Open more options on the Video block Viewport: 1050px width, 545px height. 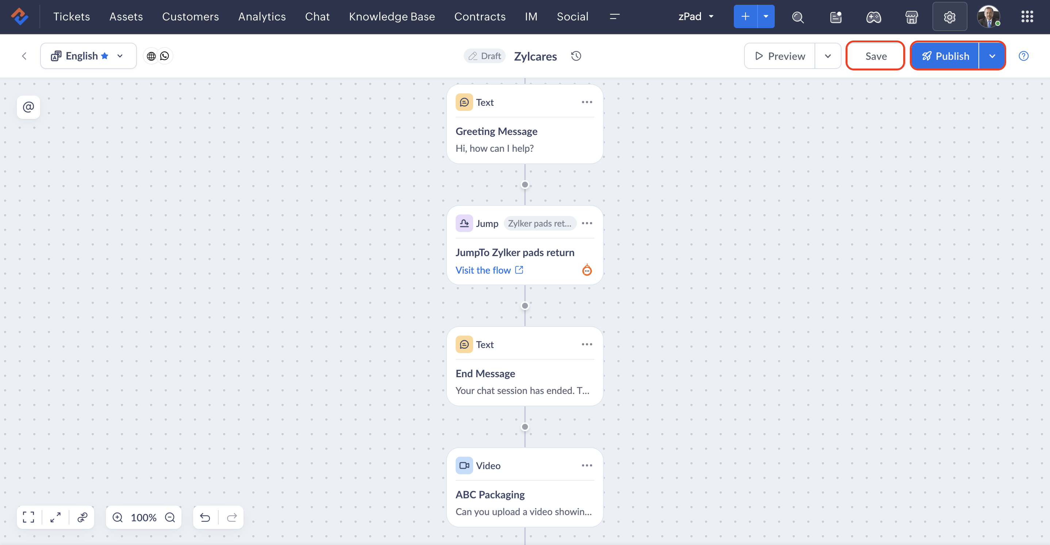(587, 465)
